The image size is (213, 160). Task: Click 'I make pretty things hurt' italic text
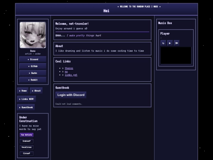click(84, 36)
